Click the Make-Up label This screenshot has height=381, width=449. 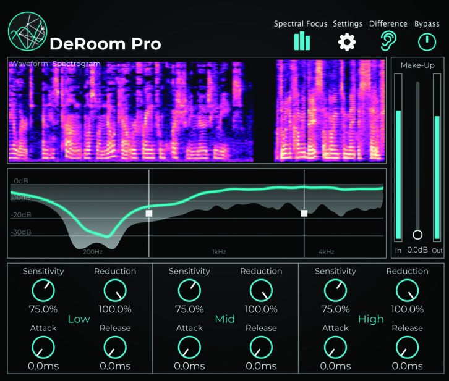417,65
